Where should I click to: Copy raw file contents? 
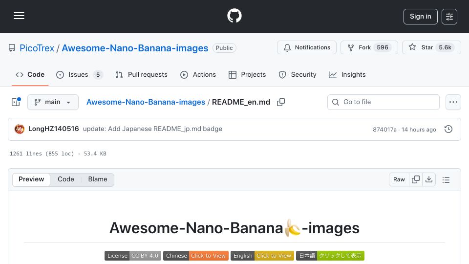(415, 179)
